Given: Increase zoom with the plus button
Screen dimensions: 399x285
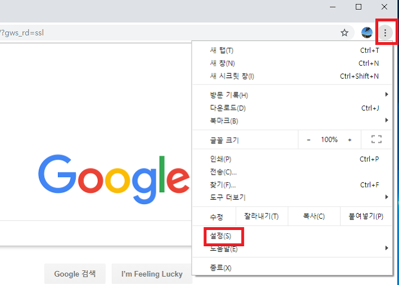Looking at the screenshot, I should coord(350,140).
